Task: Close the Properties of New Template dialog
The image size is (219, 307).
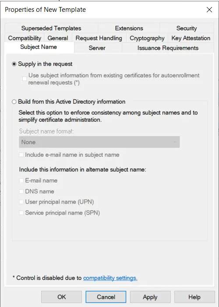Action: [209, 10]
